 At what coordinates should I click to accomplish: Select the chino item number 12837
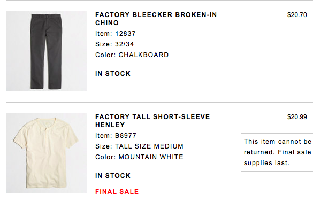point(116,34)
